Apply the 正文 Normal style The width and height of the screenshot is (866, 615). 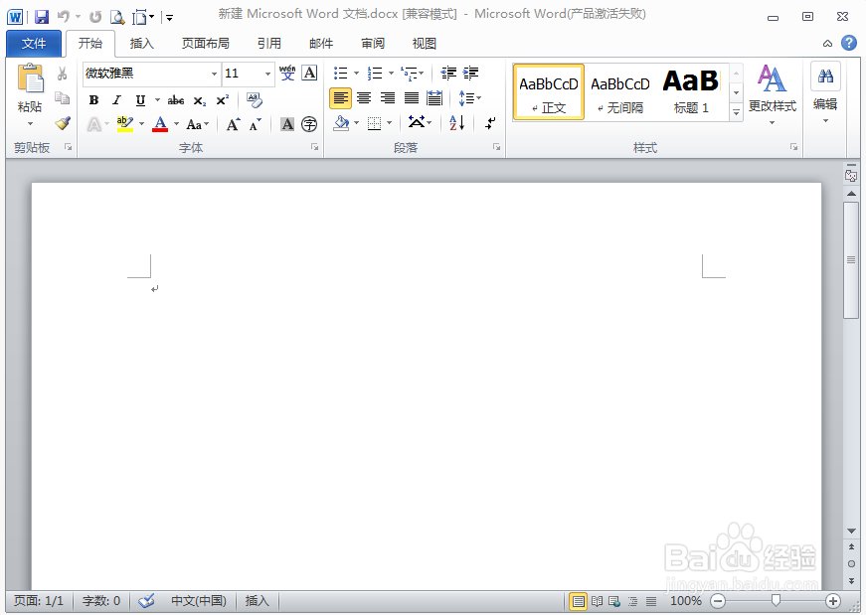[x=549, y=91]
